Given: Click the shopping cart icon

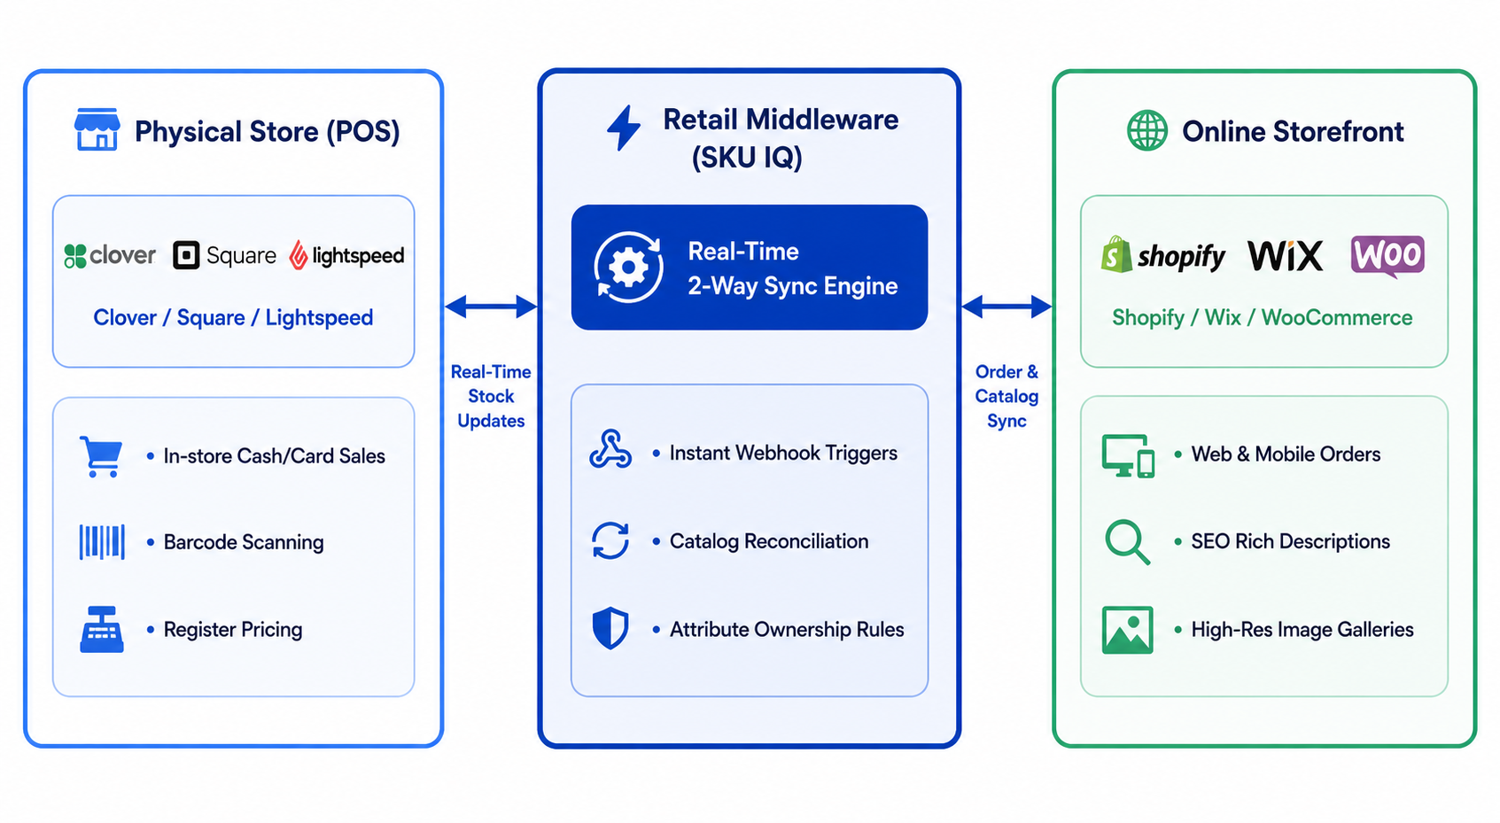Looking at the screenshot, I should click(x=101, y=456).
